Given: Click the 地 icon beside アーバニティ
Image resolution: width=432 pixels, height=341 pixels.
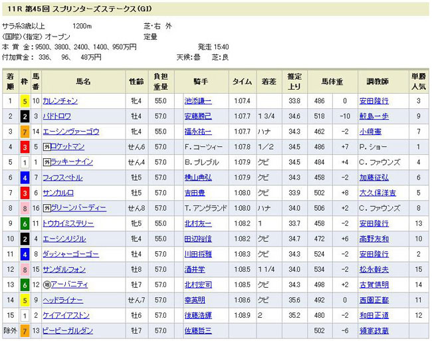Looking at the screenshot, I should [47, 284].
